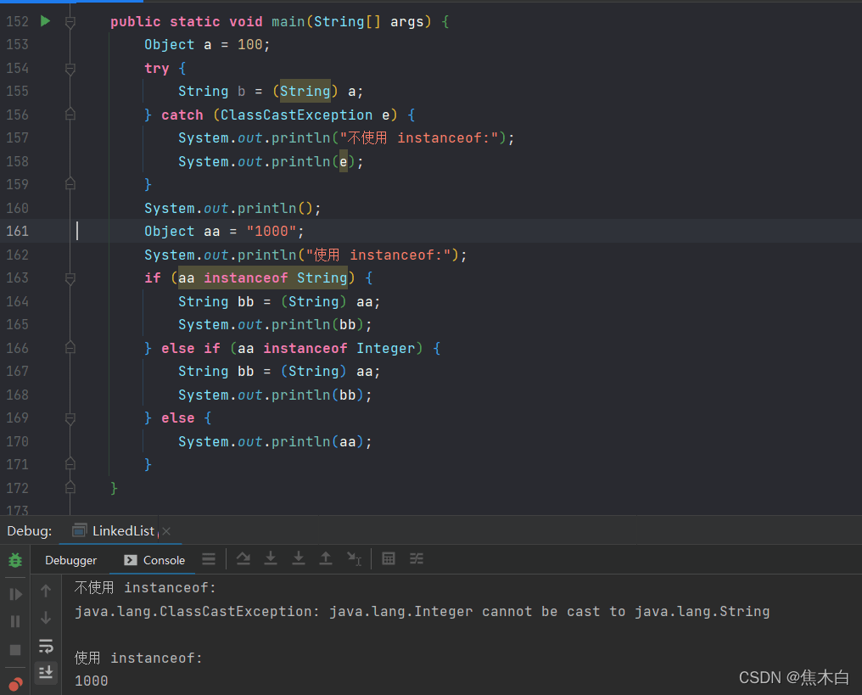Viewport: 862px width, 695px height.
Task: Resume program execution with the play icon
Action: (x=14, y=591)
